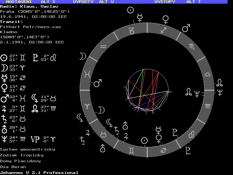Click the '19.6.1941, 02:00:00 SEC' date line
The height and width of the screenshot is (175, 233).
coord(33,17)
